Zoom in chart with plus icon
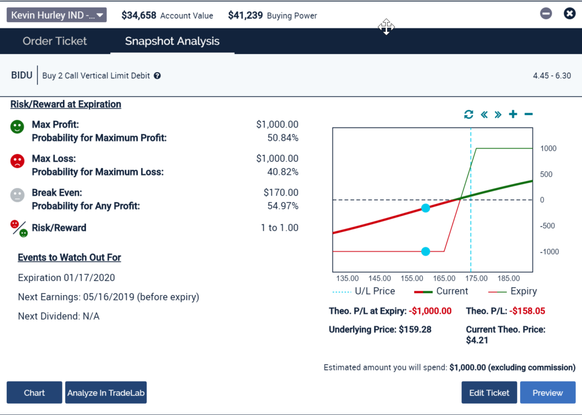 click(513, 115)
